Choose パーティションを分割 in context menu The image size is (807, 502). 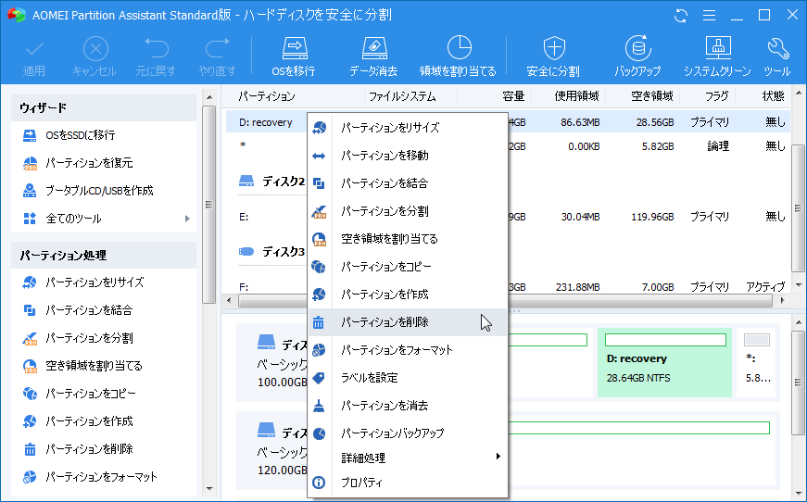408,211
